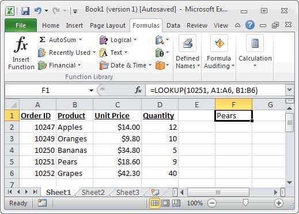
Task: Click the 100% zoom level button
Action: pos(195,203)
